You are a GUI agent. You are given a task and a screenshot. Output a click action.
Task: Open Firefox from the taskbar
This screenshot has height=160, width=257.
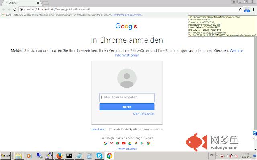coord(59,156)
